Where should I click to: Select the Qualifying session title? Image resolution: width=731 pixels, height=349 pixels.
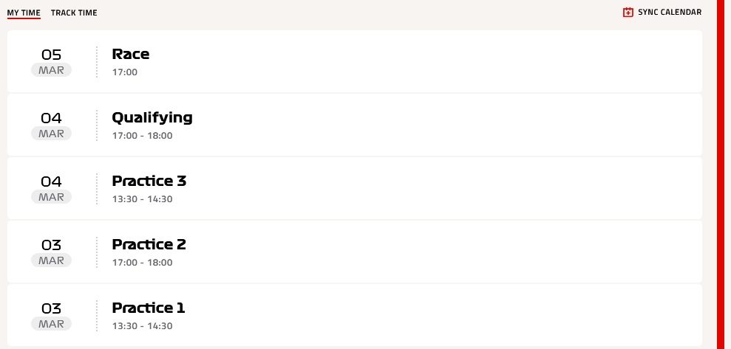click(x=152, y=118)
